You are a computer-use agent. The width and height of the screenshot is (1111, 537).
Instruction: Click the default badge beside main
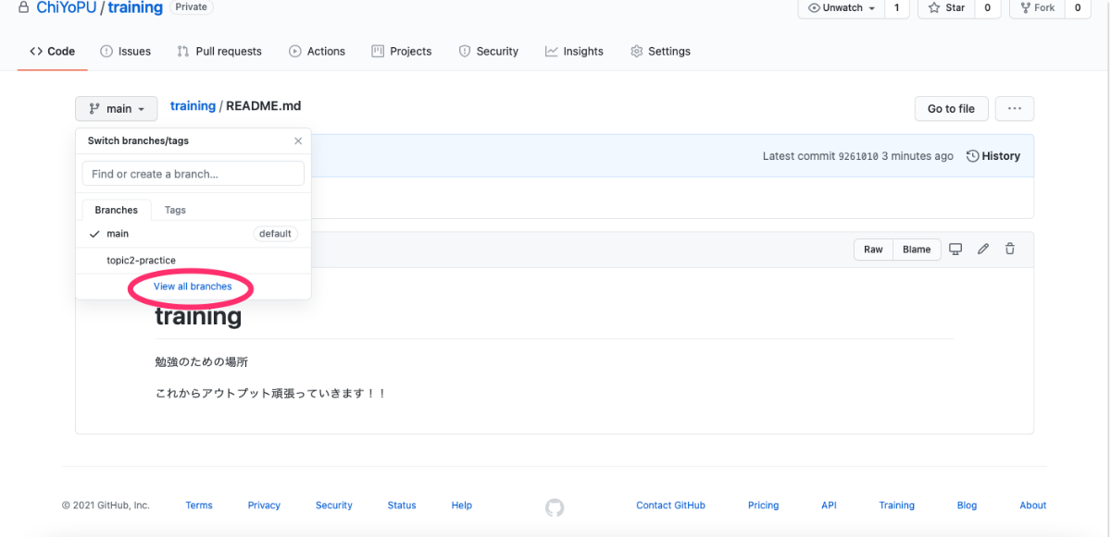[275, 234]
